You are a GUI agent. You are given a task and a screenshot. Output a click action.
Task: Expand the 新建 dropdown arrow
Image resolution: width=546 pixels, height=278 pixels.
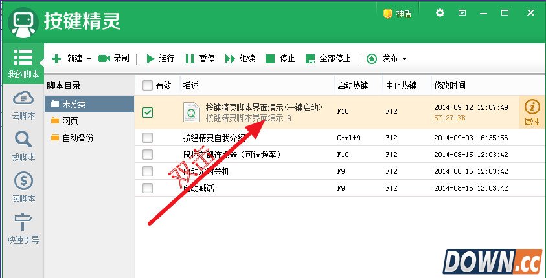(89, 59)
